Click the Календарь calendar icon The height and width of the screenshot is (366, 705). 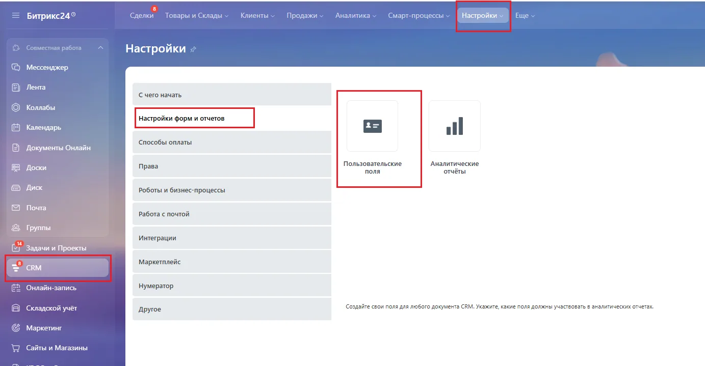coord(16,127)
